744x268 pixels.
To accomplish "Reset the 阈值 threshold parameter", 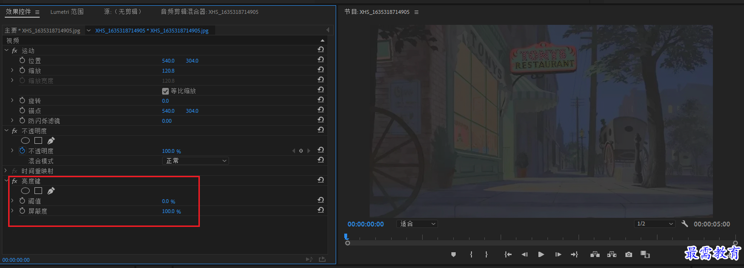I will pyautogui.click(x=321, y=200).
